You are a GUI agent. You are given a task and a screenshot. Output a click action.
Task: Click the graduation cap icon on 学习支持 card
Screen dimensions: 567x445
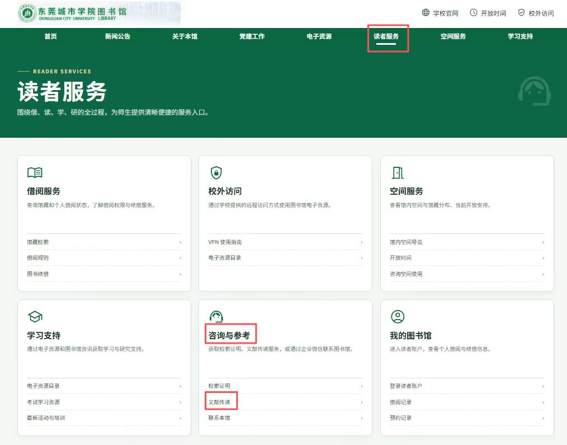(35, 317)
